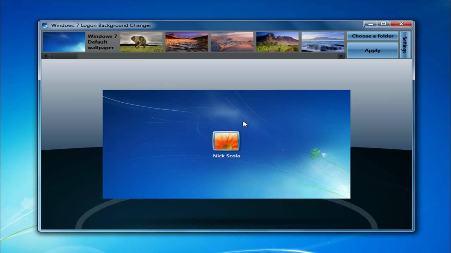This screenshot has width=451, height=253.
Task: Click the horizontal scrollbar thumb under thumbnails
Action: [x=63, y=56]
